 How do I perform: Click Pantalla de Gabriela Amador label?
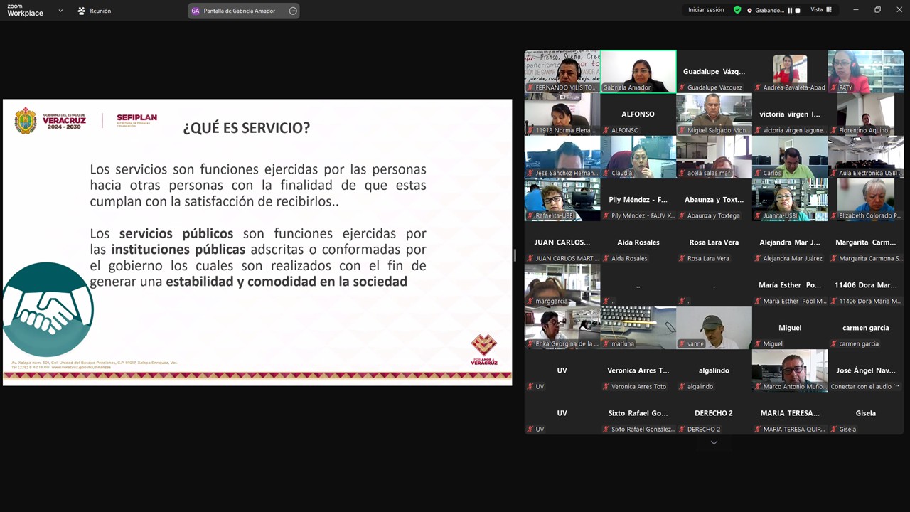[239, 11]
